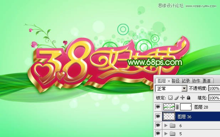This screenshot has height=137, width=220.
Task: Click the folder icon of group 5
Action: point(172,134)
